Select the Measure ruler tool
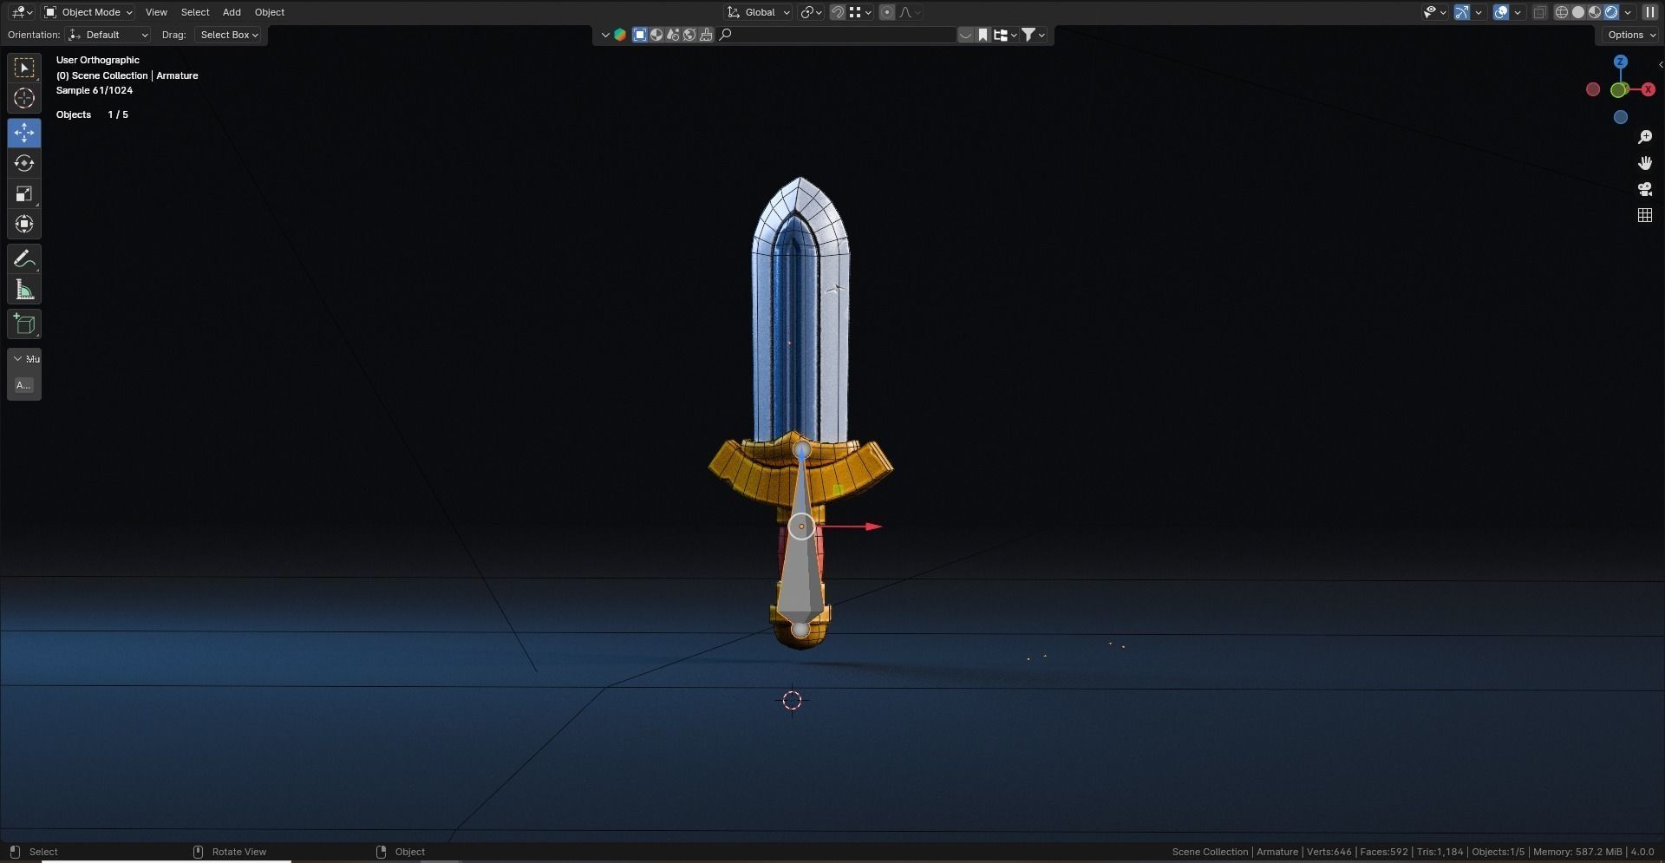Screen dimensions: 1665x863 pyautogui.click(x=24, y=290)
